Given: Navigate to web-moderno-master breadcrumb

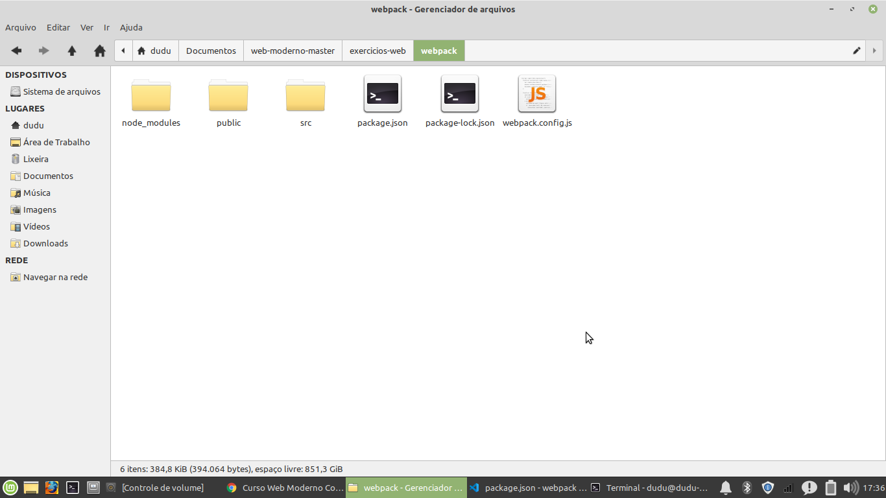Looking at the screenshot, I should coord(293,51).
